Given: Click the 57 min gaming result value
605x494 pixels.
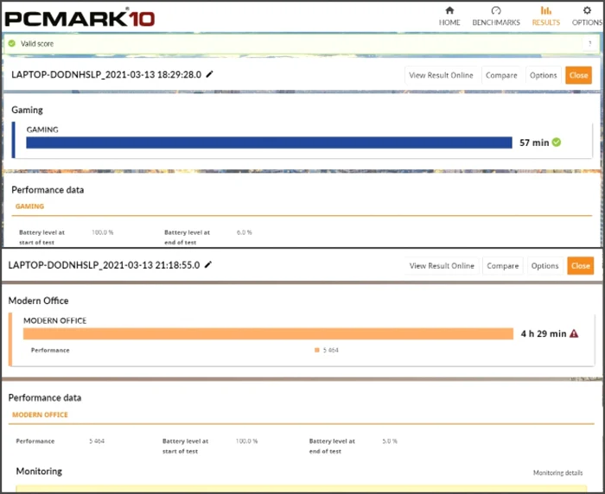Looking at the screenshot, I should pyautogui.click(x=534, y=142).
